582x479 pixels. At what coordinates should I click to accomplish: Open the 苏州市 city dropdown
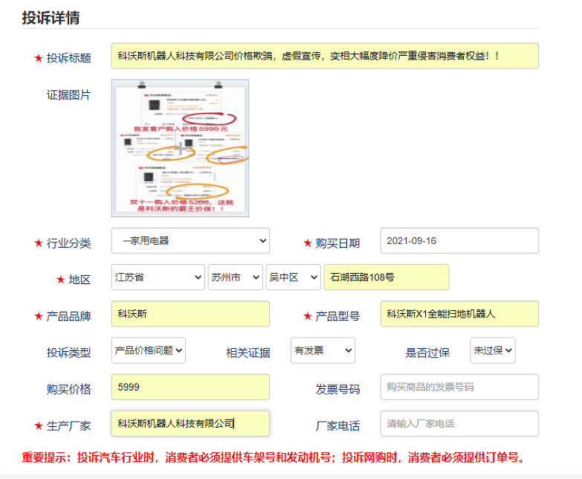236,277
